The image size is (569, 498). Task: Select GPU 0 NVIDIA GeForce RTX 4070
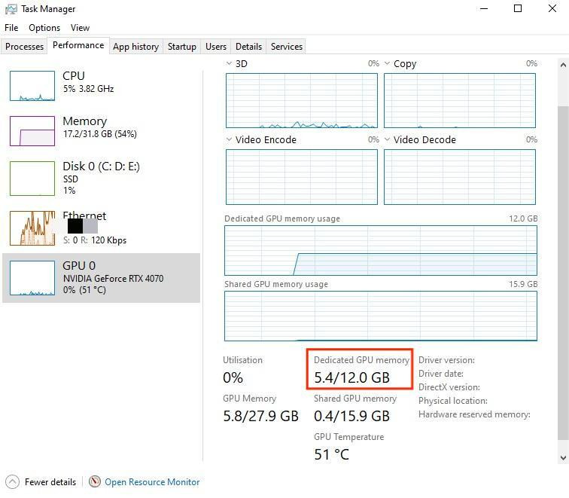click(x=101, y=278)
